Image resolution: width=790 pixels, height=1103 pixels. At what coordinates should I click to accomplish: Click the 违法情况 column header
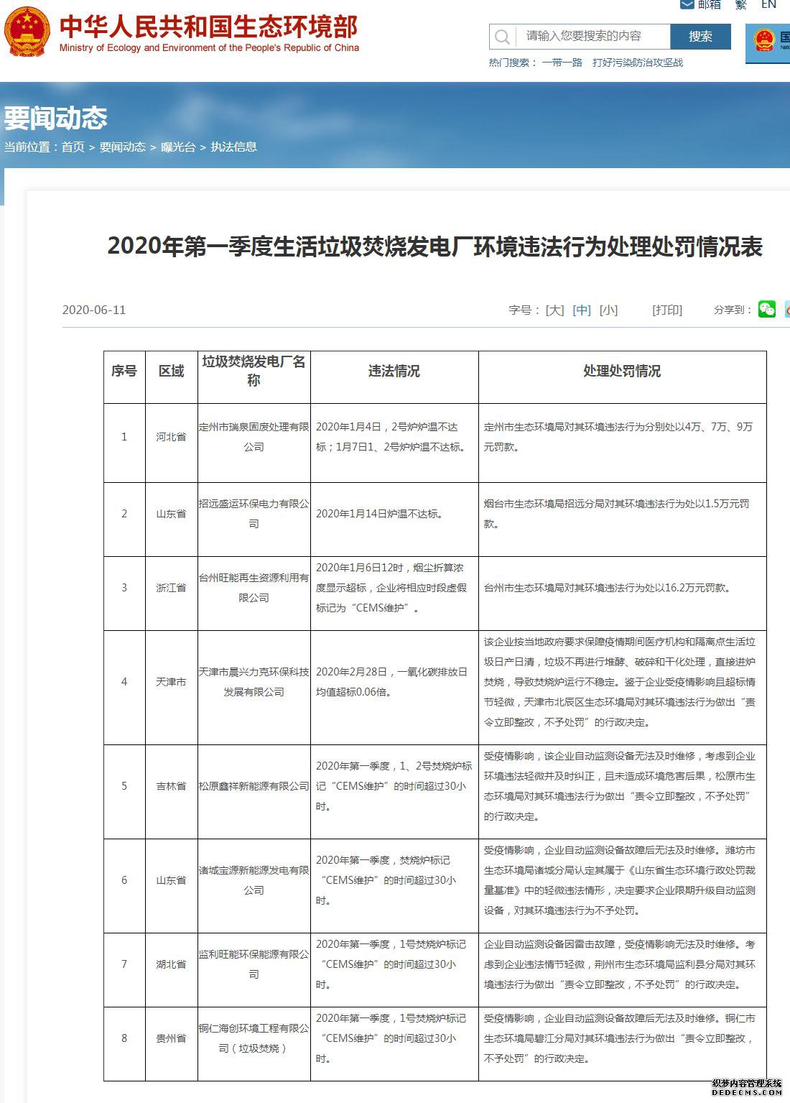pyautogui.click(x=394, y=371)
